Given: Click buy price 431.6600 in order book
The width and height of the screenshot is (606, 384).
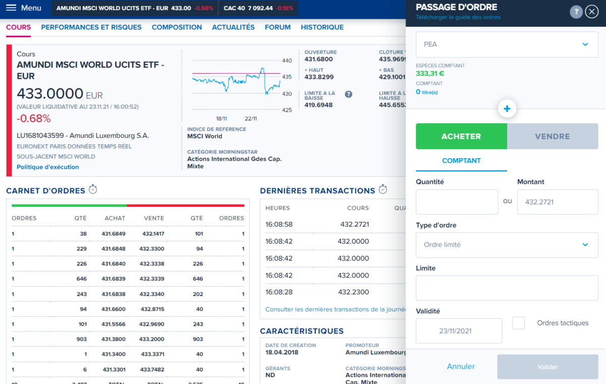Looking at the screenshot, I should click(113, 309).
